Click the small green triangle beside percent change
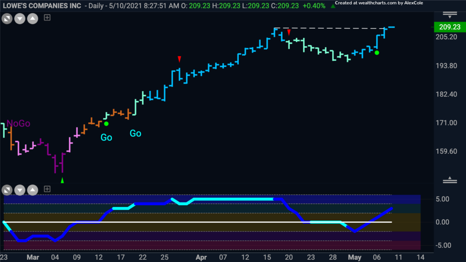The height and width of the screenshot is (262, 466). click(x=333, y=6)
